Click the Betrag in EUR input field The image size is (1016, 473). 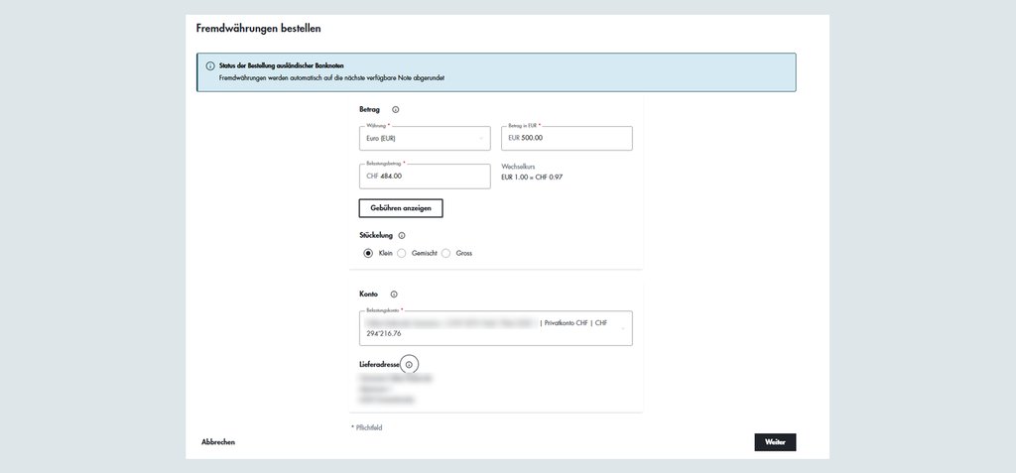(x=568, y=139)
